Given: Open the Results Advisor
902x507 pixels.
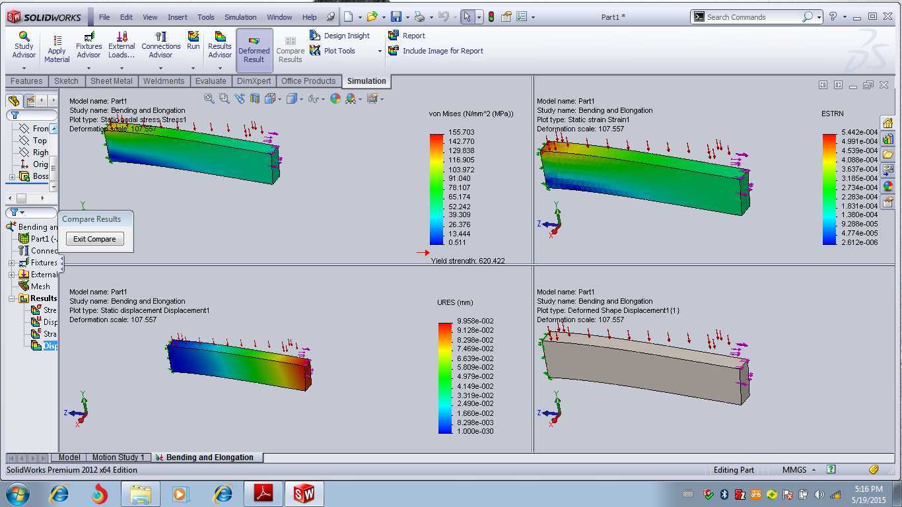Looking at the screenshot, I should [220, 45].
